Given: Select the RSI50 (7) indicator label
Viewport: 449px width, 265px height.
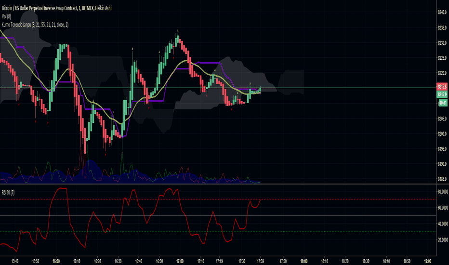Looking at the screenshot, I should [8, 193].
